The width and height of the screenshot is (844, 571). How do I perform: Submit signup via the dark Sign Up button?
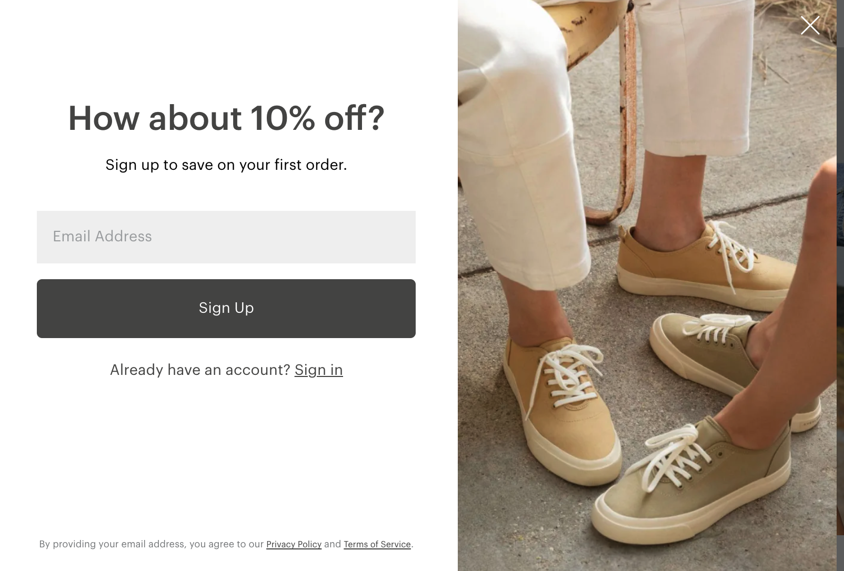point(226,308)
